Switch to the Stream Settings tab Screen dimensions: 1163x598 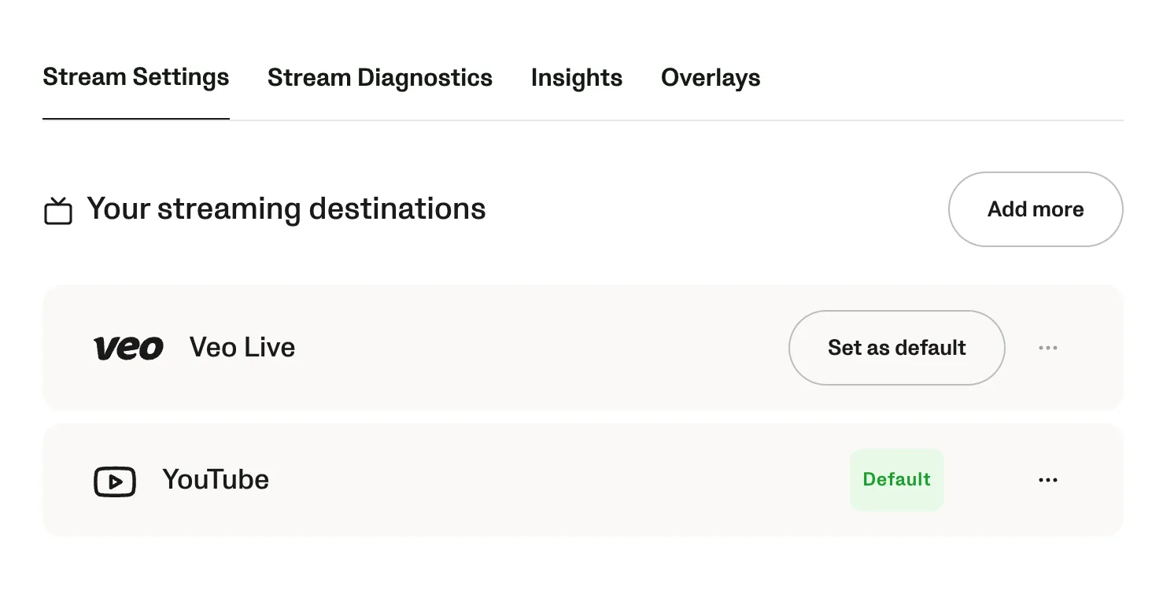[x=135, y=78]
